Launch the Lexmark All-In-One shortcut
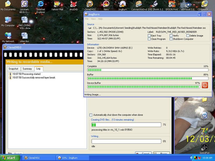Image resolution: width=215 pixels, height=161 pixels. [24, 6]
